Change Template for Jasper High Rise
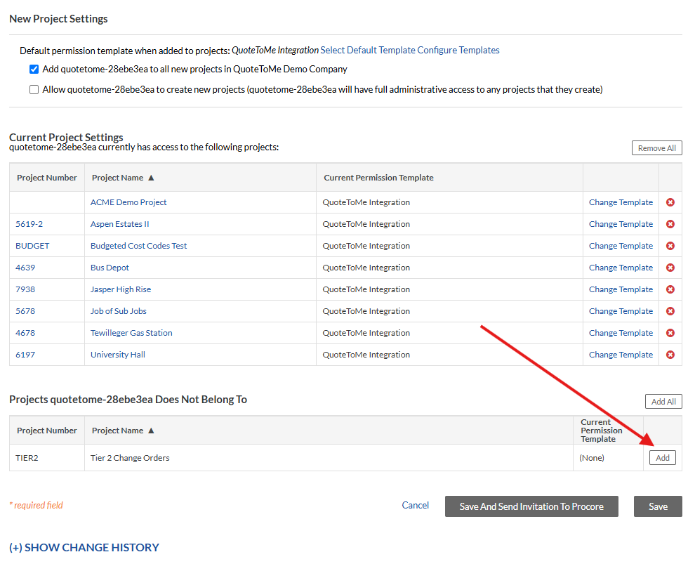 (621, 289)
